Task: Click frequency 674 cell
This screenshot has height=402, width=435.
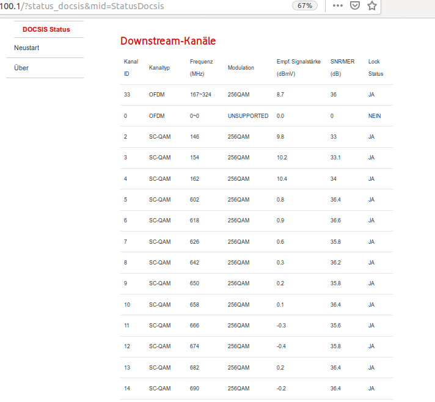Action: click(194, 346)
